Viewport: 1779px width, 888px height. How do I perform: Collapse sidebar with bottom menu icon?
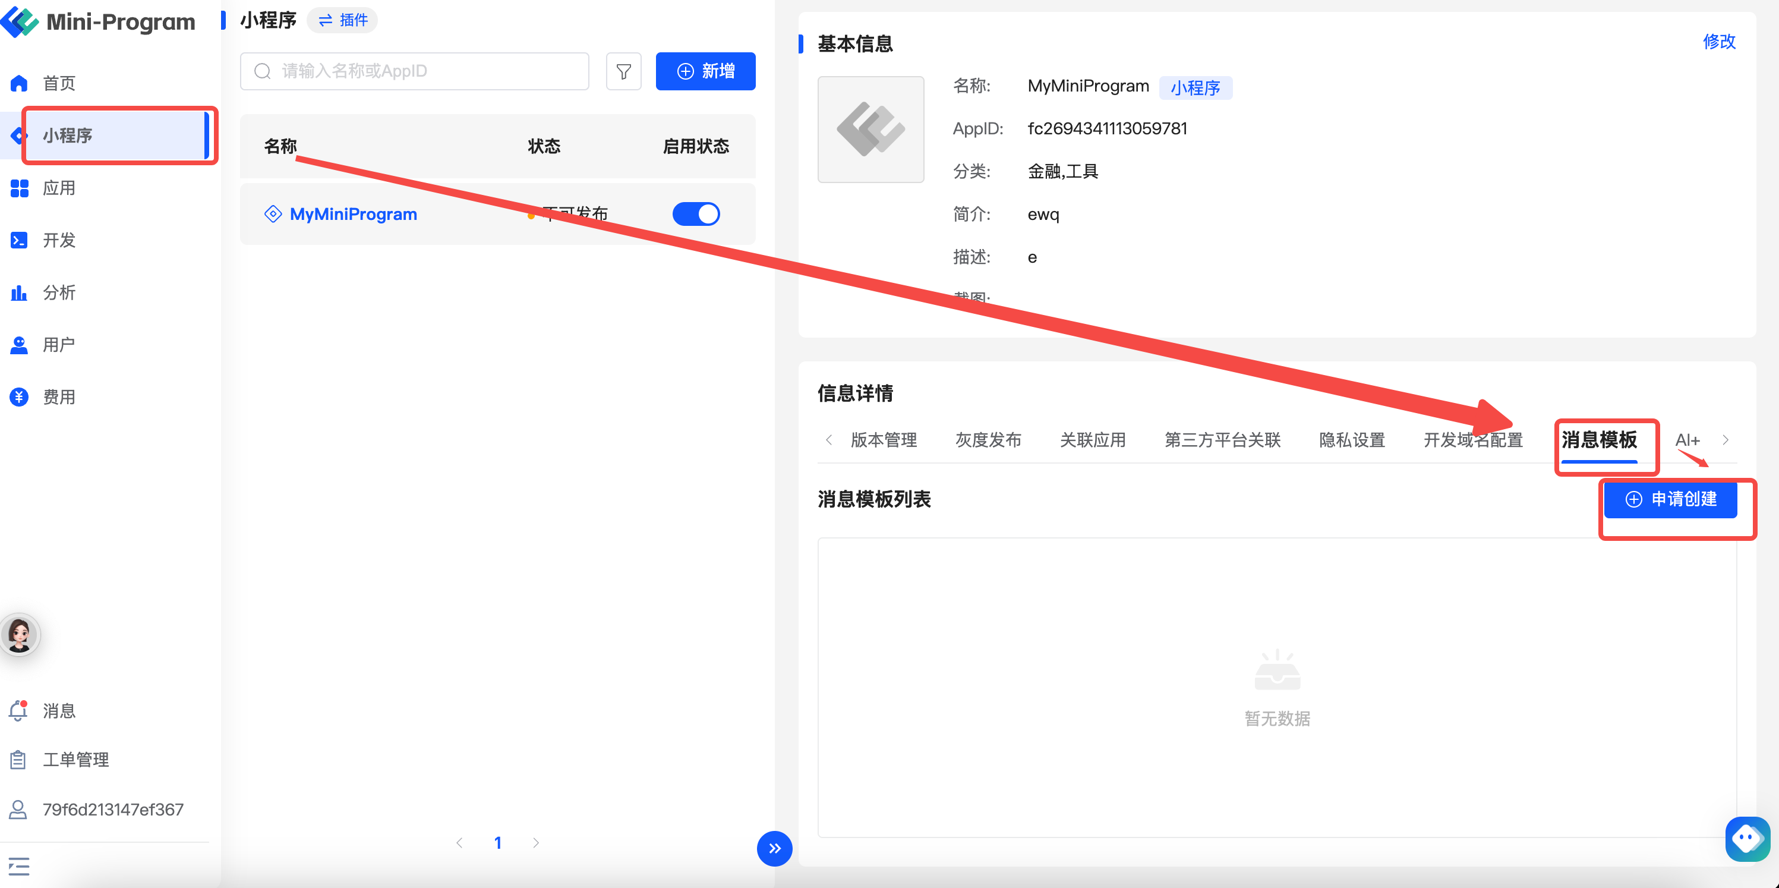18,866
